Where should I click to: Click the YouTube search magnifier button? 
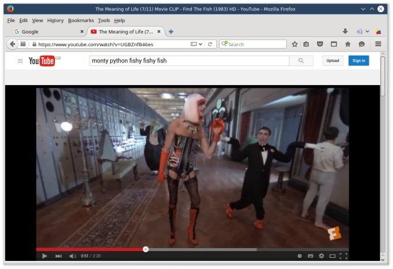[x=301, y=61]
